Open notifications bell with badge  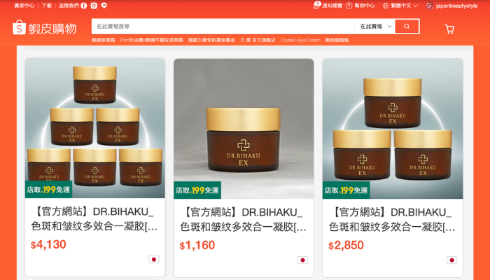pos(317,5)
